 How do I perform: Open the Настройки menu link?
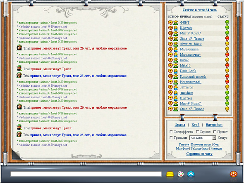pos(214,125)
